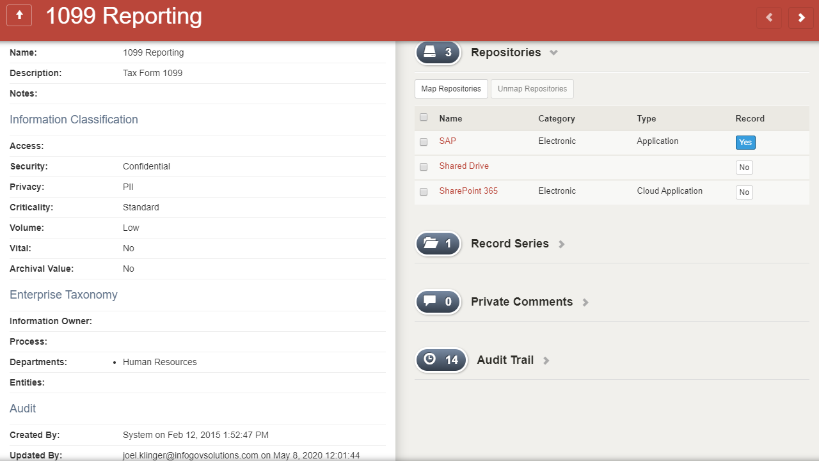Check the SAP repository checkbox
This screenshot has height=461, width=819.
pos(424,142)
